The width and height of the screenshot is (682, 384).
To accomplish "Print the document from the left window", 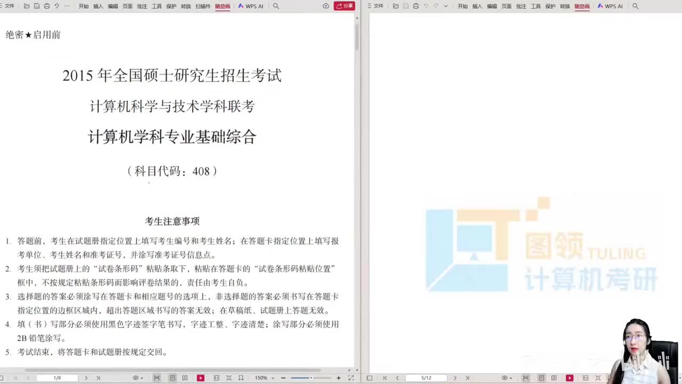I will point(47,6).
